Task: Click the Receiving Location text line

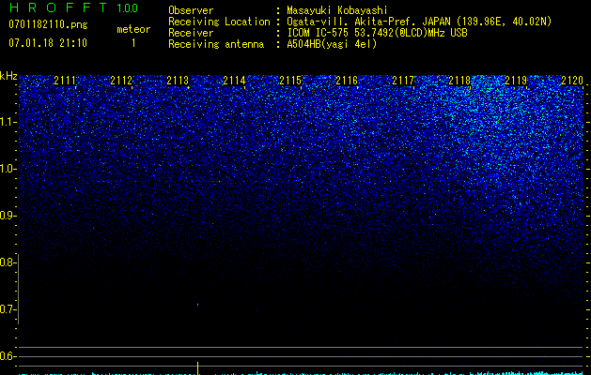Action: pyautogui.click(x=360, y=22)
